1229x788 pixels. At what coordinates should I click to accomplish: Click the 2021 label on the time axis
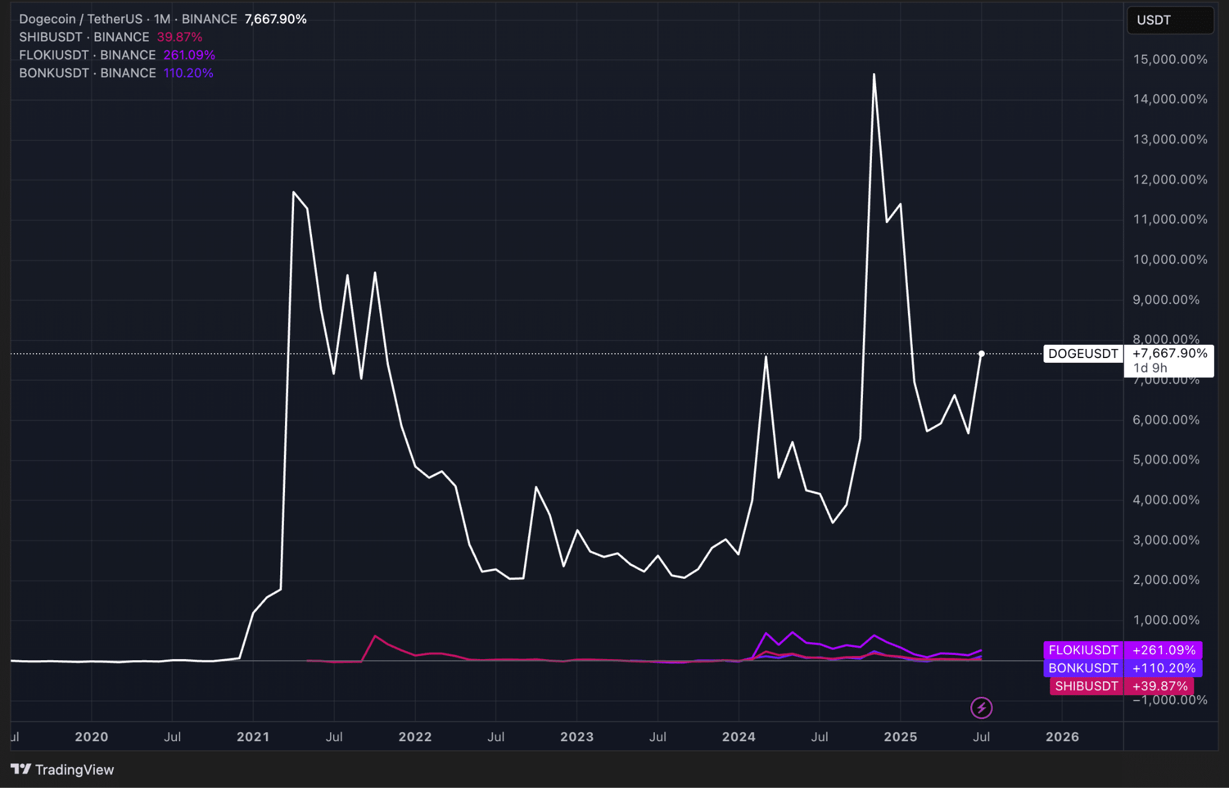(253, 737)
